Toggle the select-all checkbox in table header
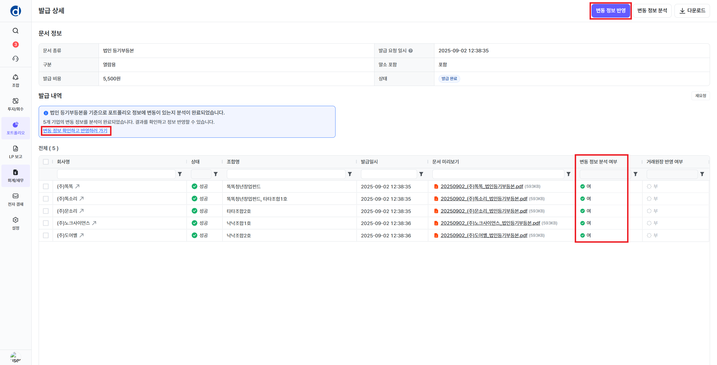This screenshot has height=365, width=717. 46,162
